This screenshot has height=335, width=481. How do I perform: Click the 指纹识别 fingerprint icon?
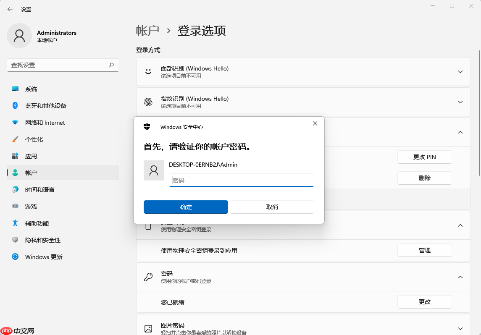(148, 102)
